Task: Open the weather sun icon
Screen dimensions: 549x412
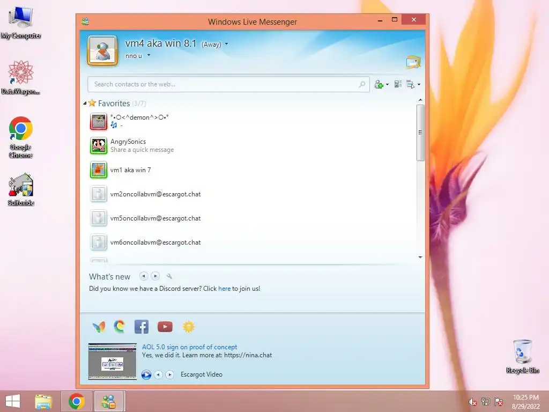Action: coord(188,327)
